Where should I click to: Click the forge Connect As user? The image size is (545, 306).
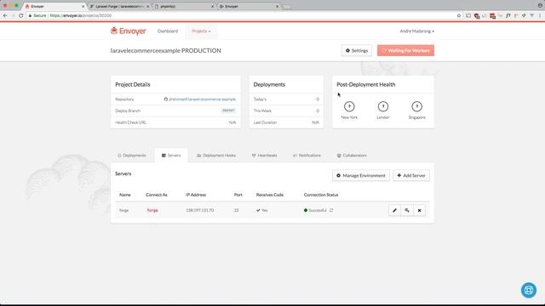point(152,210)
